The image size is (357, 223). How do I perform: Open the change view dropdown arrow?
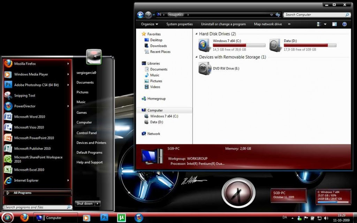[x=325, y=24]
